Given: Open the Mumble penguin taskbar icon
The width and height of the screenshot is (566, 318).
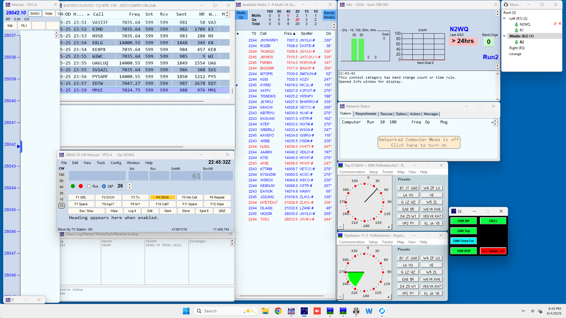Looking at the screenshot, I should [x=356, y=311].
